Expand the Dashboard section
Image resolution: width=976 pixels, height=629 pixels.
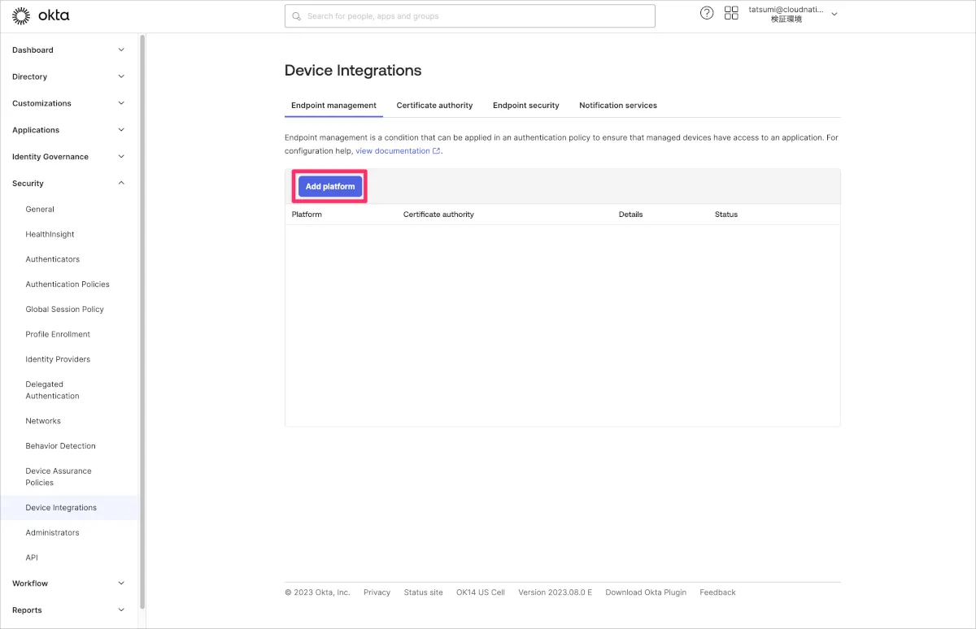click(121, 50)
